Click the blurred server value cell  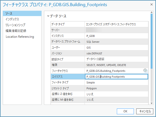pyautogui.click(x=117, y=30)
